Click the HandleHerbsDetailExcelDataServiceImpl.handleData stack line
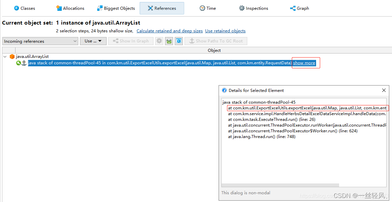Image resolution: width=392 pixels, height=202 pixels. [x=307, y=114]
